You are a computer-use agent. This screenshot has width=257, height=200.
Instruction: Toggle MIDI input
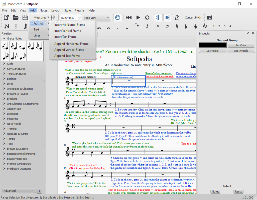pyautogui.click(x=118, y=17)
